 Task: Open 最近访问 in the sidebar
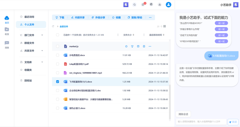coord(29,17)
